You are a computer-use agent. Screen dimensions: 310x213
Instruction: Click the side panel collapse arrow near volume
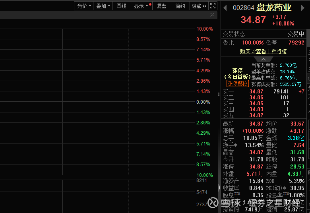tap(219, 188)
